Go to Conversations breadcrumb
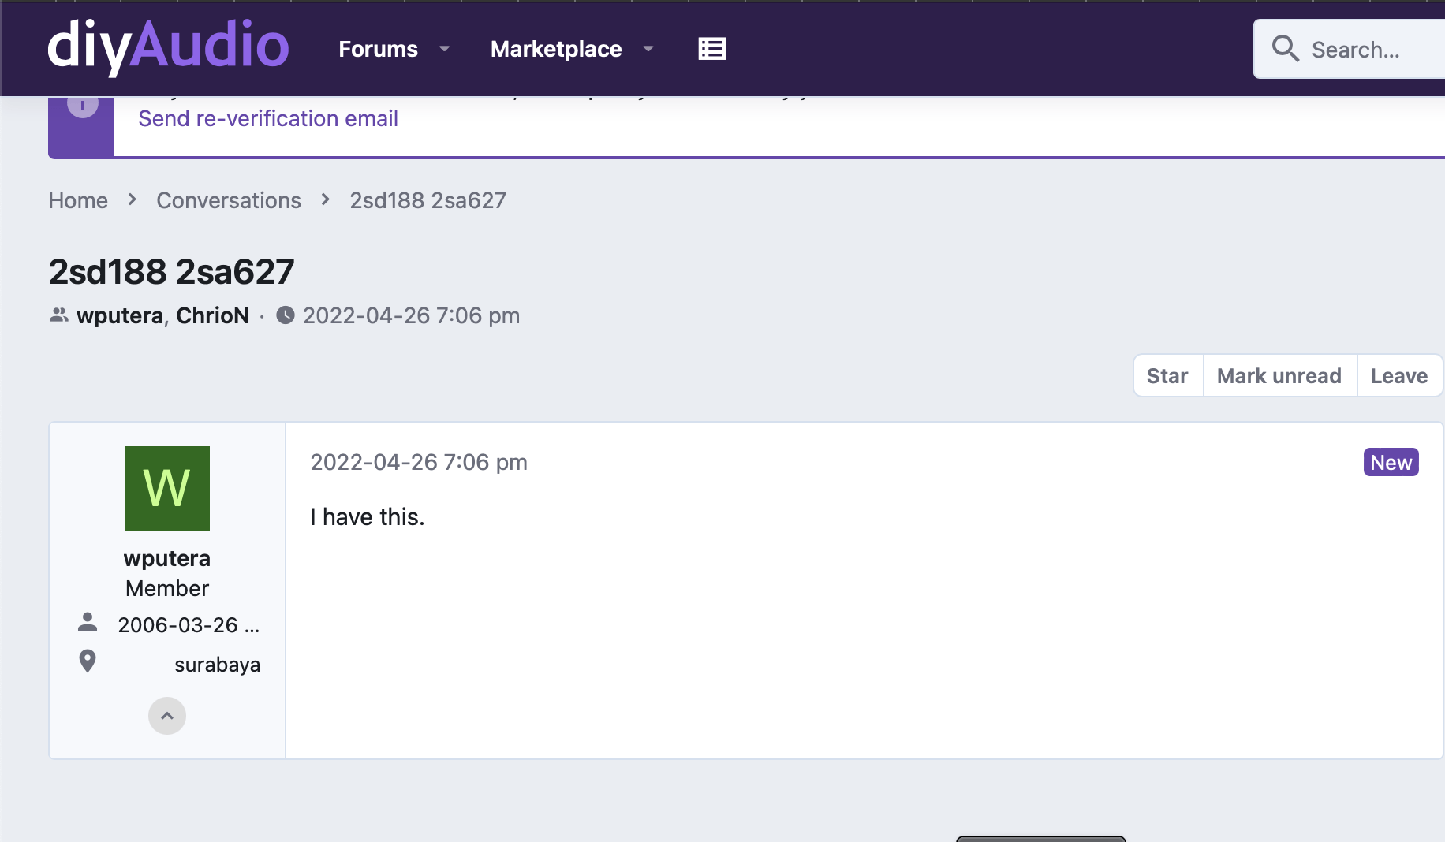Screen dimensions: 1445x842 coord(229,200)
